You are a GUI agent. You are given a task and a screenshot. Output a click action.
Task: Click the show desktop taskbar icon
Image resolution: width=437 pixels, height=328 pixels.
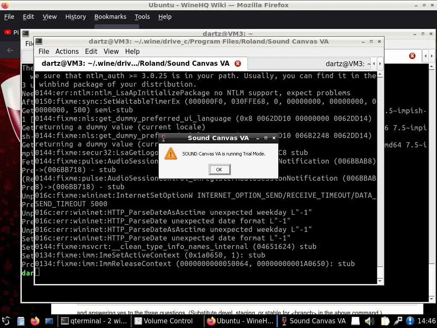49,321
